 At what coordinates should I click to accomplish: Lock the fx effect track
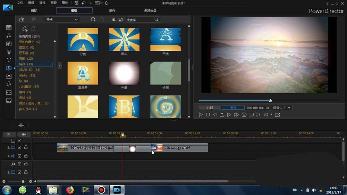coord(26,164)
